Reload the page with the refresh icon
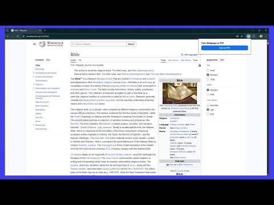This screenshot has height=205, width=274. tap(18, 36)
